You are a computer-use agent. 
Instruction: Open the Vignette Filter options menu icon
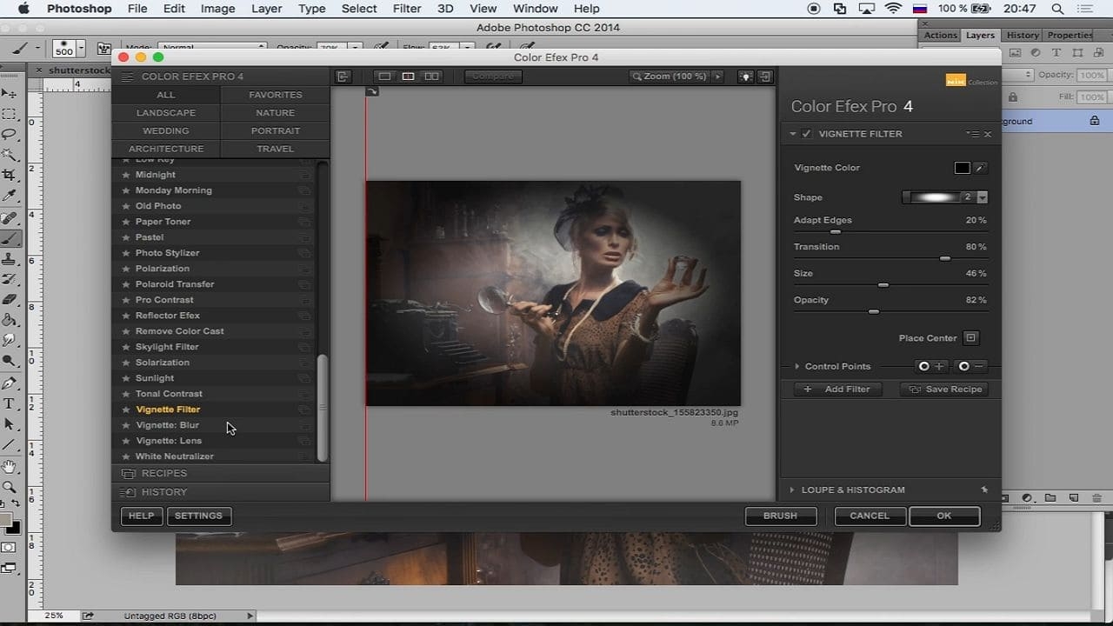point(973,134)
